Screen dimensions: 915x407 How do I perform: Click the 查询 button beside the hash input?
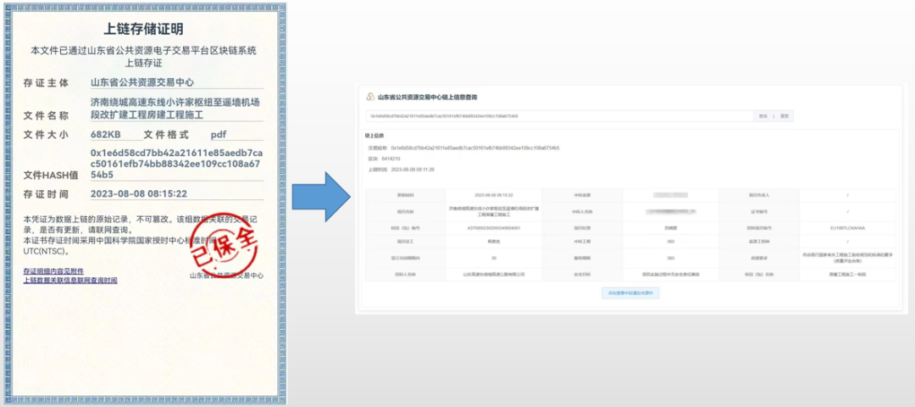pos(763,115)
